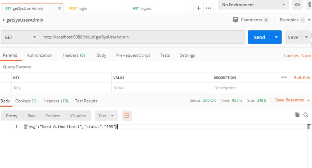
Task: Open the Examples dropdown
Action: click(295, 20)
